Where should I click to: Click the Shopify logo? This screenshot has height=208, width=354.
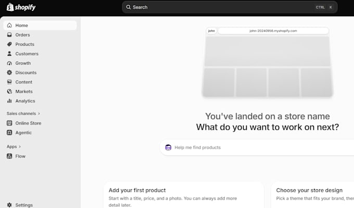point(21,7)
